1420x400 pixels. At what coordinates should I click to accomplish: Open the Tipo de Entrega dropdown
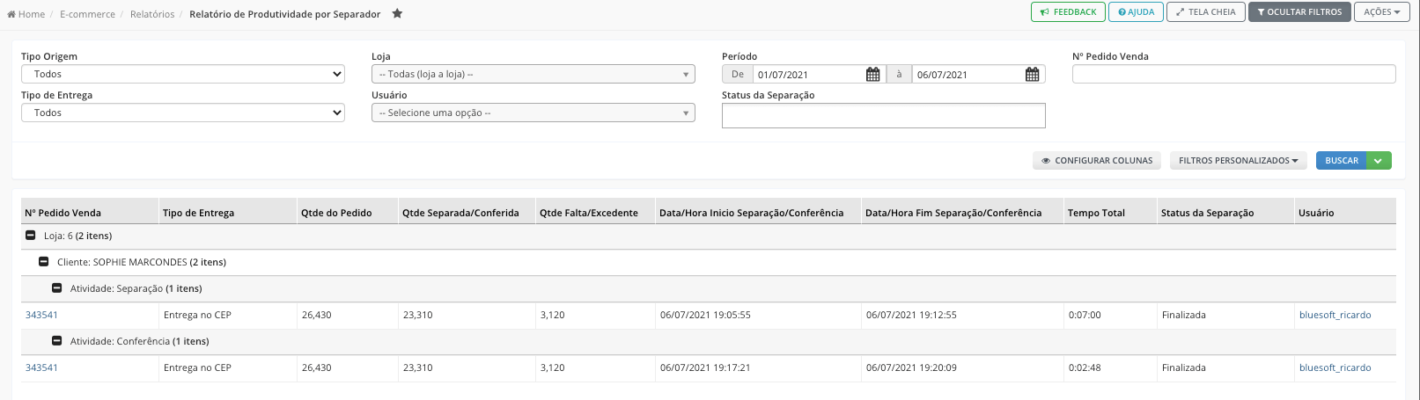(183, 113)
